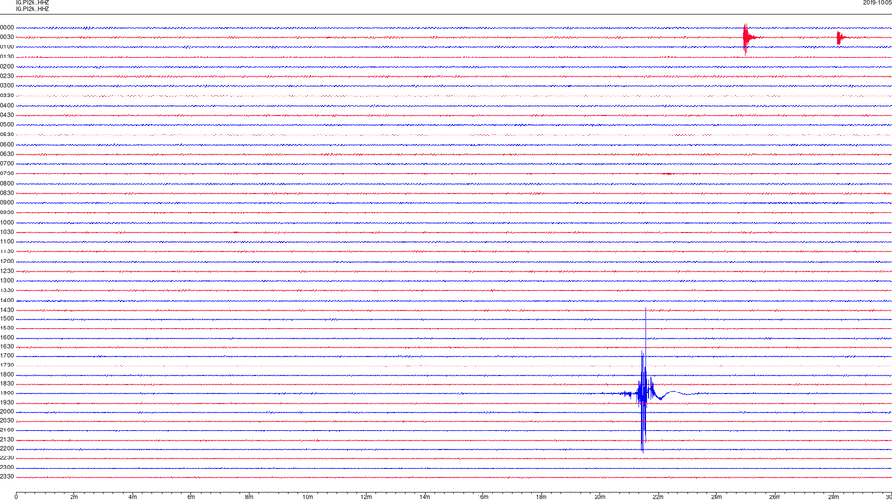Click the 26m tick label on the time axis
This screenshot has height=501, width=892.
point(775,497)
